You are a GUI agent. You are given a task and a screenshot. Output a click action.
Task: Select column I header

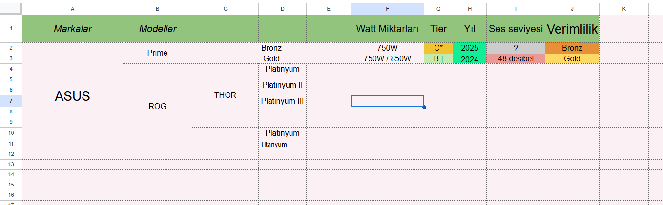[x=516, y=9]
